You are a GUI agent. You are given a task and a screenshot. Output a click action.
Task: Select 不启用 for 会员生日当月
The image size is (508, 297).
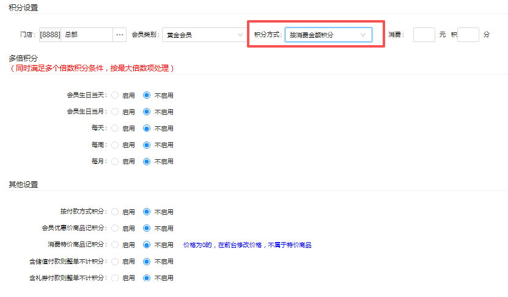147,112
